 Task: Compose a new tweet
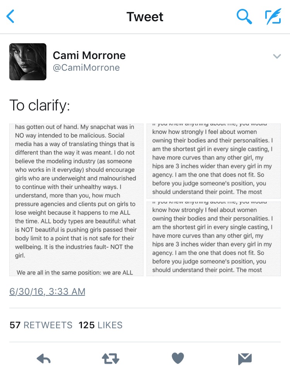pyautogui.click(x=273, y=17)
